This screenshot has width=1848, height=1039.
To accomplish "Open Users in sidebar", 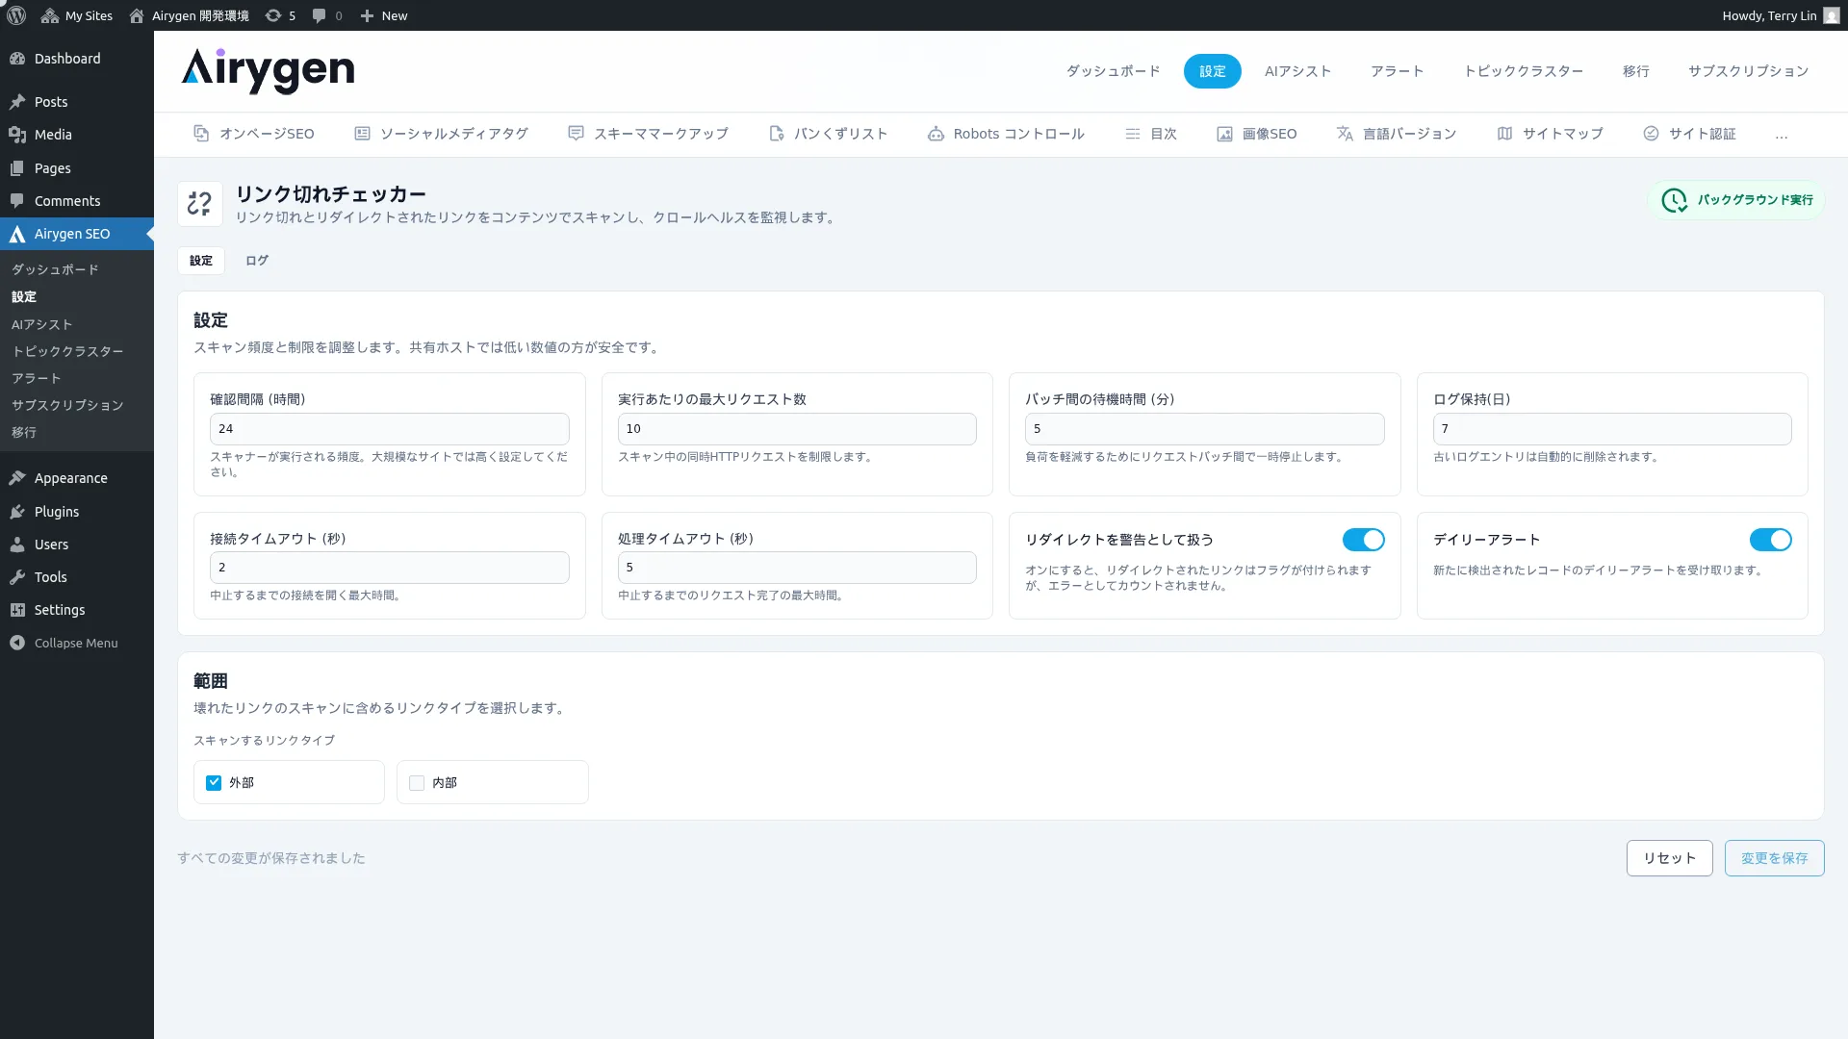I will (77, 545).
